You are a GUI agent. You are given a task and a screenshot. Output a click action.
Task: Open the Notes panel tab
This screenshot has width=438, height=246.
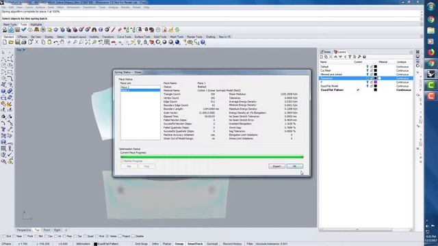pos(326,52)
